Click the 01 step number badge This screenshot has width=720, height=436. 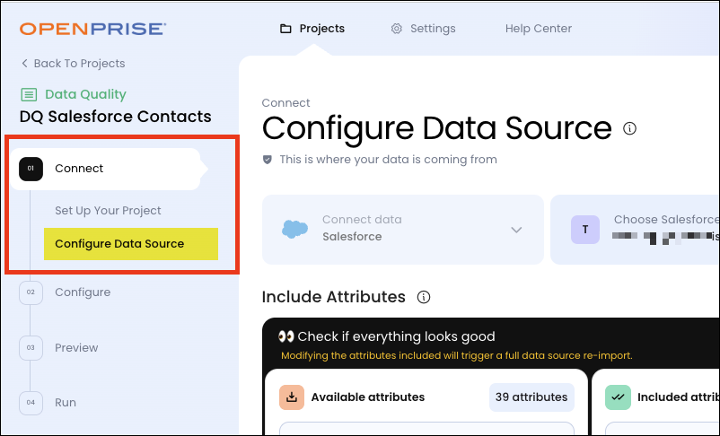(x=31, y=169)
